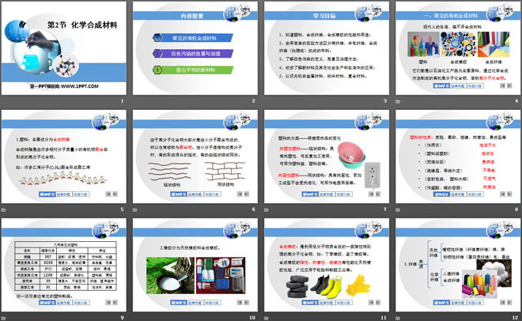Click transition star icon under slide 4
522x321 pixels.
click(x=398, y=101)
